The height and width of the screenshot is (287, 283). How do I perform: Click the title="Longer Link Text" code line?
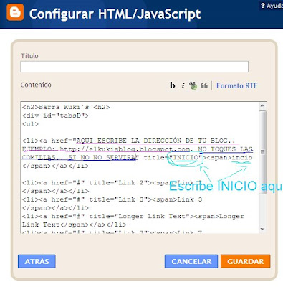click(x=133, y=216)
